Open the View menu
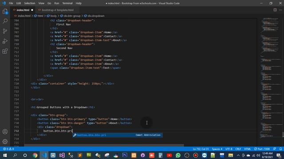The height and width of the screenshot is (159, 284). (41, 3)
